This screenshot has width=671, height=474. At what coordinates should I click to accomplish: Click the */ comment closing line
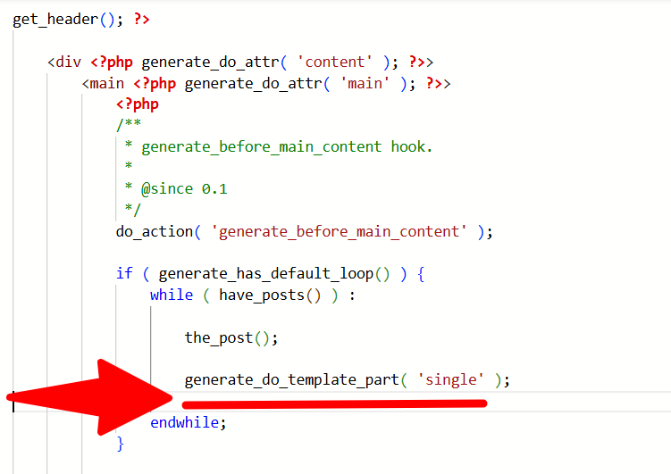(x=132, y=210)
